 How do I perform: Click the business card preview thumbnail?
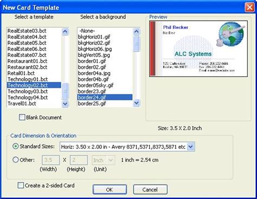[198, 49]
